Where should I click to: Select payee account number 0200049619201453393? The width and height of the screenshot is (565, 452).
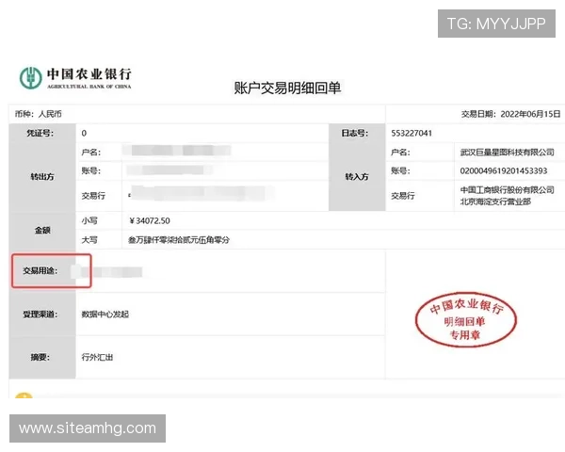point(504,170)
